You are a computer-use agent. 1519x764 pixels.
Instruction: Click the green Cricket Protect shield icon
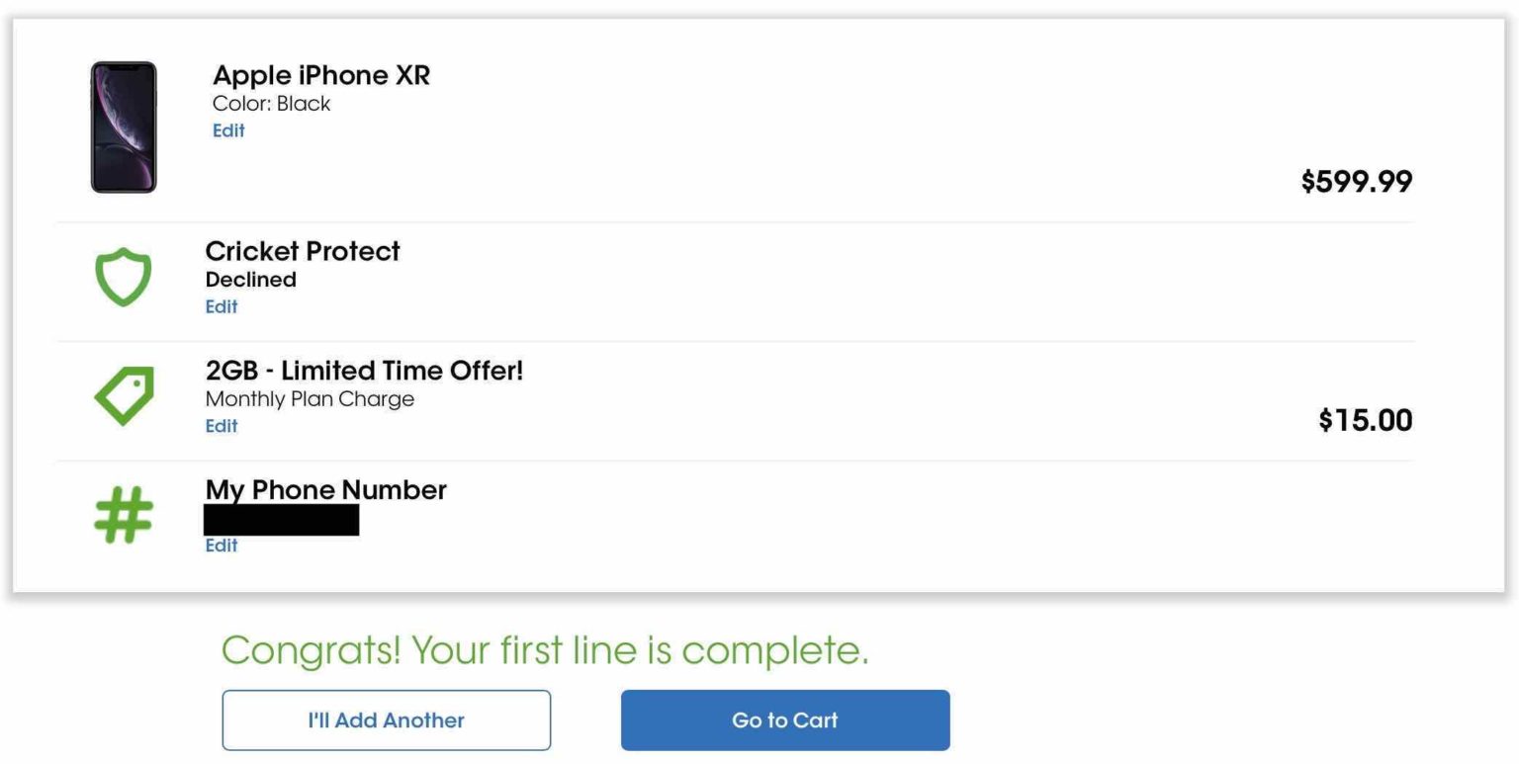point(123,278)
